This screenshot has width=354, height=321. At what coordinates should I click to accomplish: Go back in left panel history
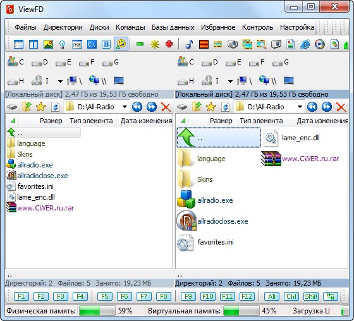(137, 107)
